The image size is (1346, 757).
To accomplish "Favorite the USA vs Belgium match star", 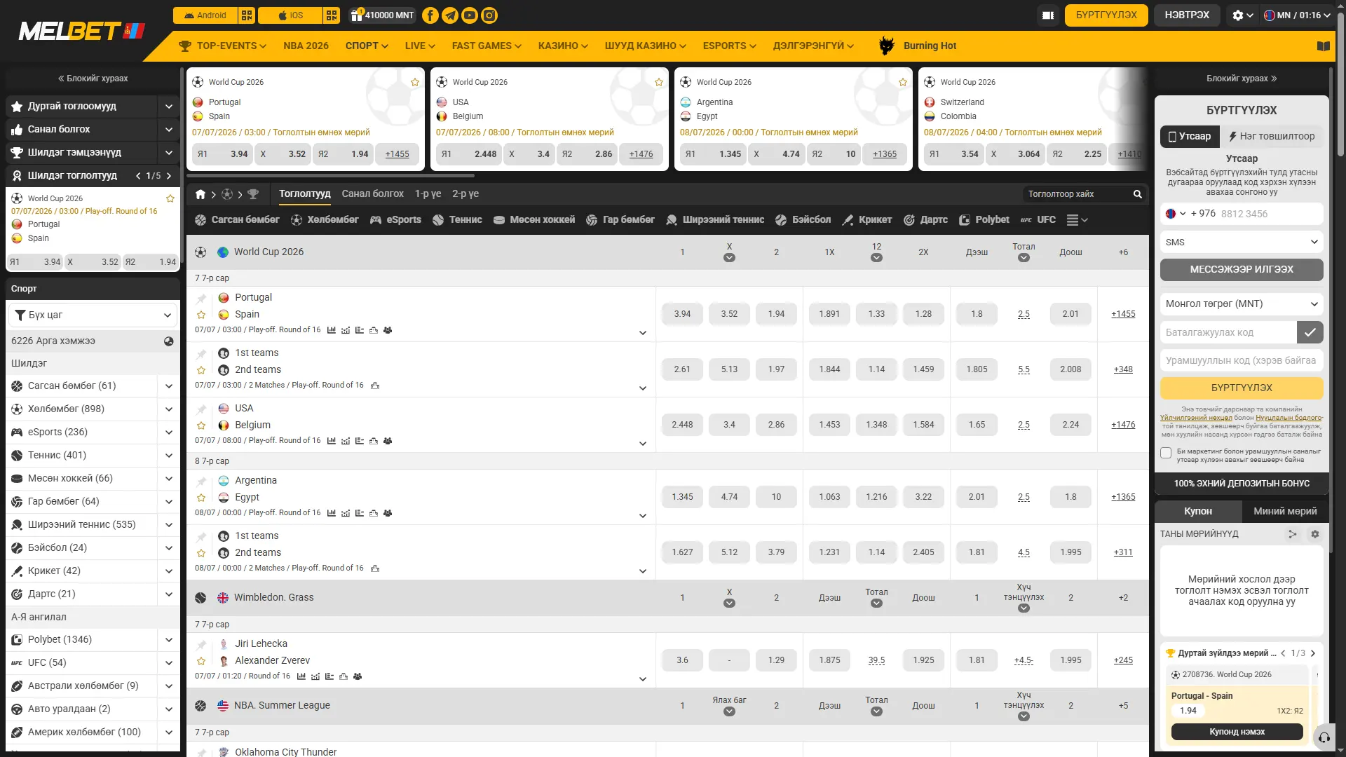I will 201,425.
